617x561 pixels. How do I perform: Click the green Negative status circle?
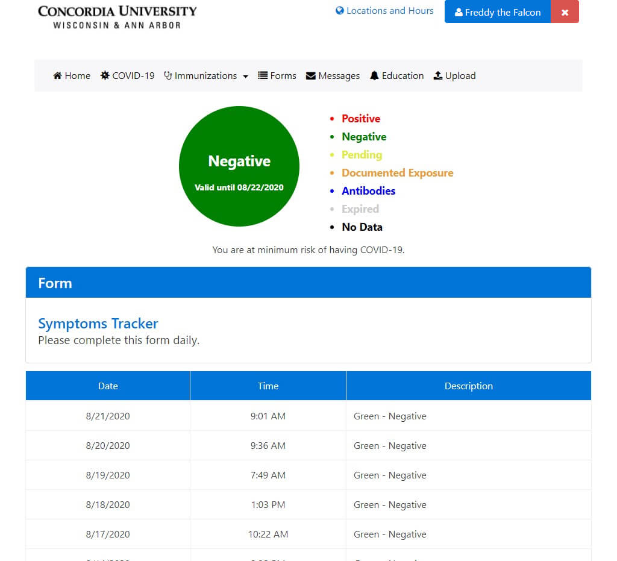[x=239, y=166]
